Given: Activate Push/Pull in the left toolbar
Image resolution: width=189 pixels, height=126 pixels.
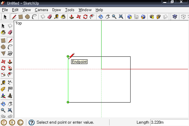Looking at the screenshot, I should pos(10,62).
